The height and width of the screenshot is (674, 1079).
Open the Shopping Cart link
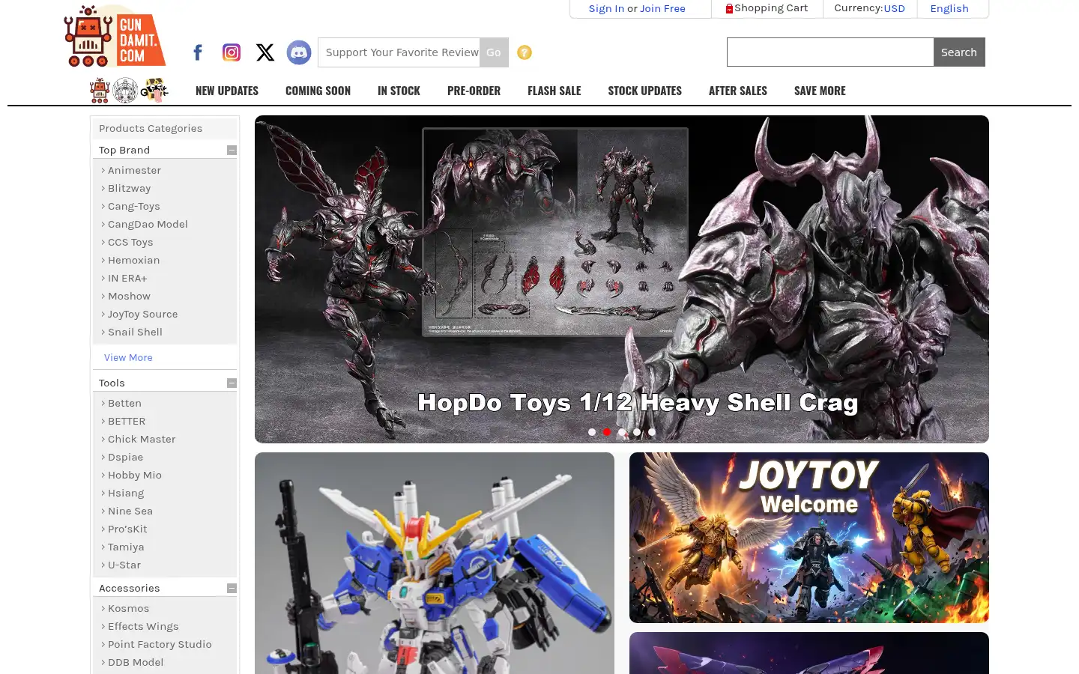771,8
